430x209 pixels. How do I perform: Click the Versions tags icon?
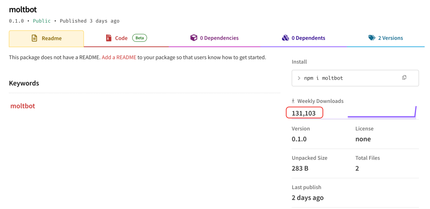click(372, 38)
